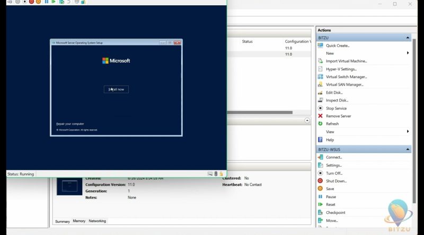Click the Save icon in Actions pane
Image resolution: width=424 pixels, height=235 pixels.
point(321,189)
